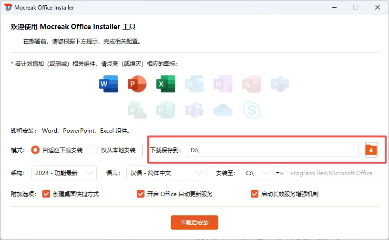Open the 架构 dropdown showing 2024 - 功能最新
Image resolution: width=389 pixels, height=240 pixels.
click(x=64, y=173)
